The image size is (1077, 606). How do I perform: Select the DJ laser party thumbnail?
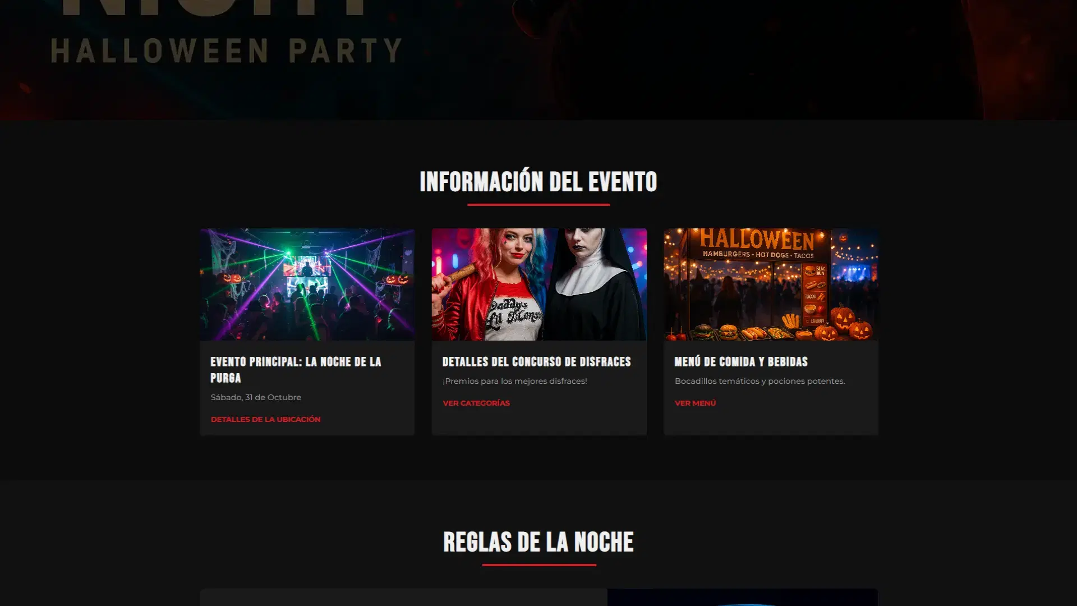pos(307,284)
